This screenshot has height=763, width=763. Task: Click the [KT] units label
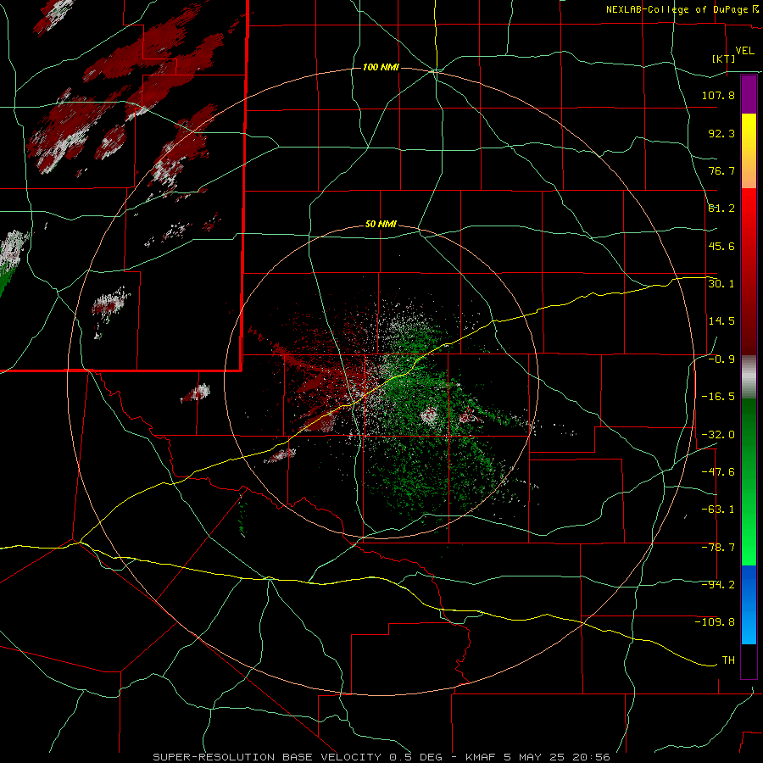[723, 58]
